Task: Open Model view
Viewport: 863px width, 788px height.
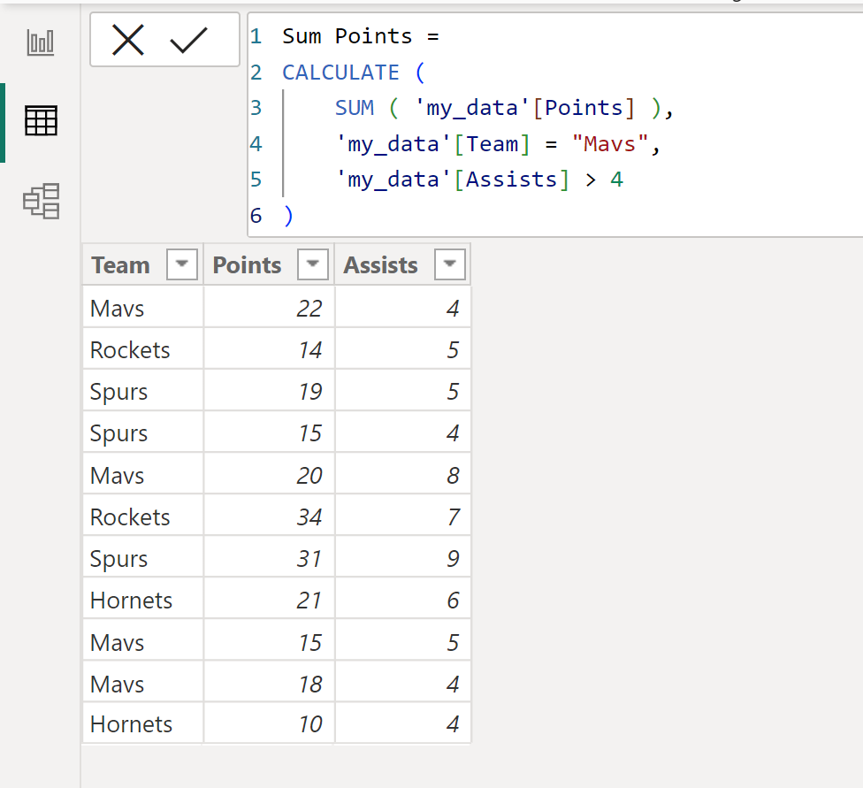Action: (x=40, y=202)
